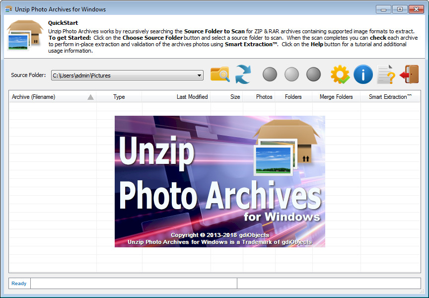The height and width of the screenshot is (298, 429).
Task: Sort by Archive (Filename) column
Action: point(53,97)
